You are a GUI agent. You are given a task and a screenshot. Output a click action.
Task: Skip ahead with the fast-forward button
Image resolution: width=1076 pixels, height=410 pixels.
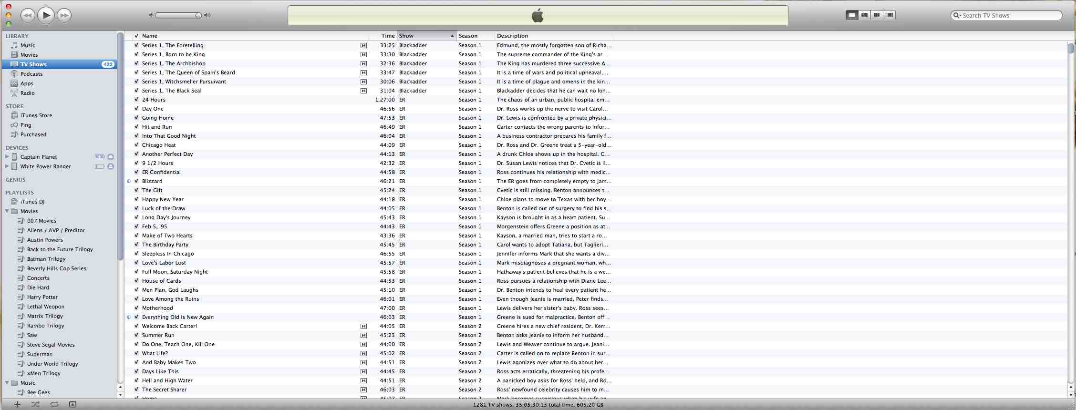coord(64,15)
